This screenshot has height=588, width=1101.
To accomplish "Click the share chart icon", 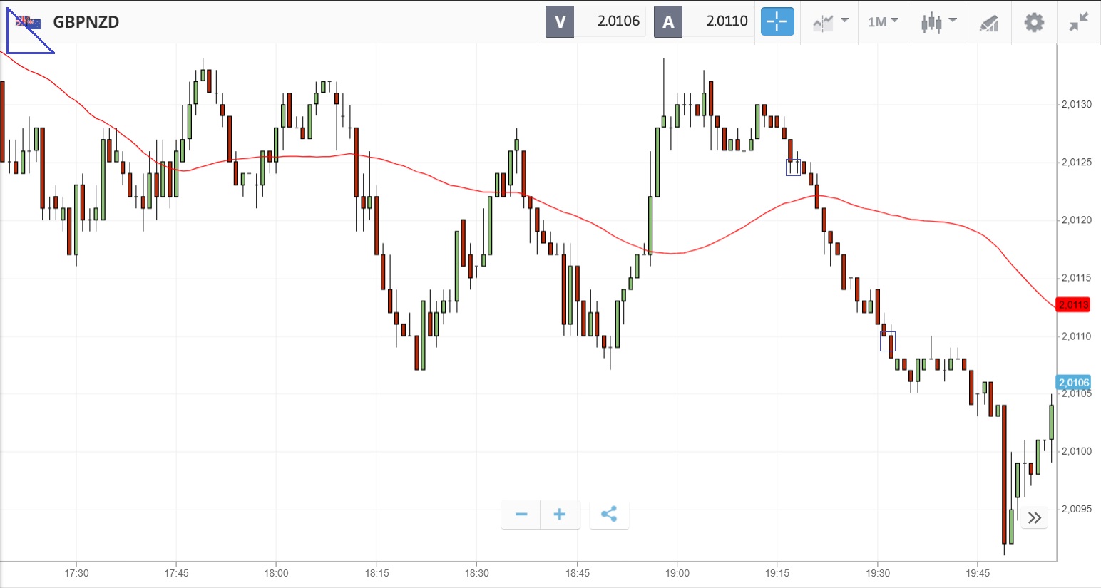I will click(609, 515).
